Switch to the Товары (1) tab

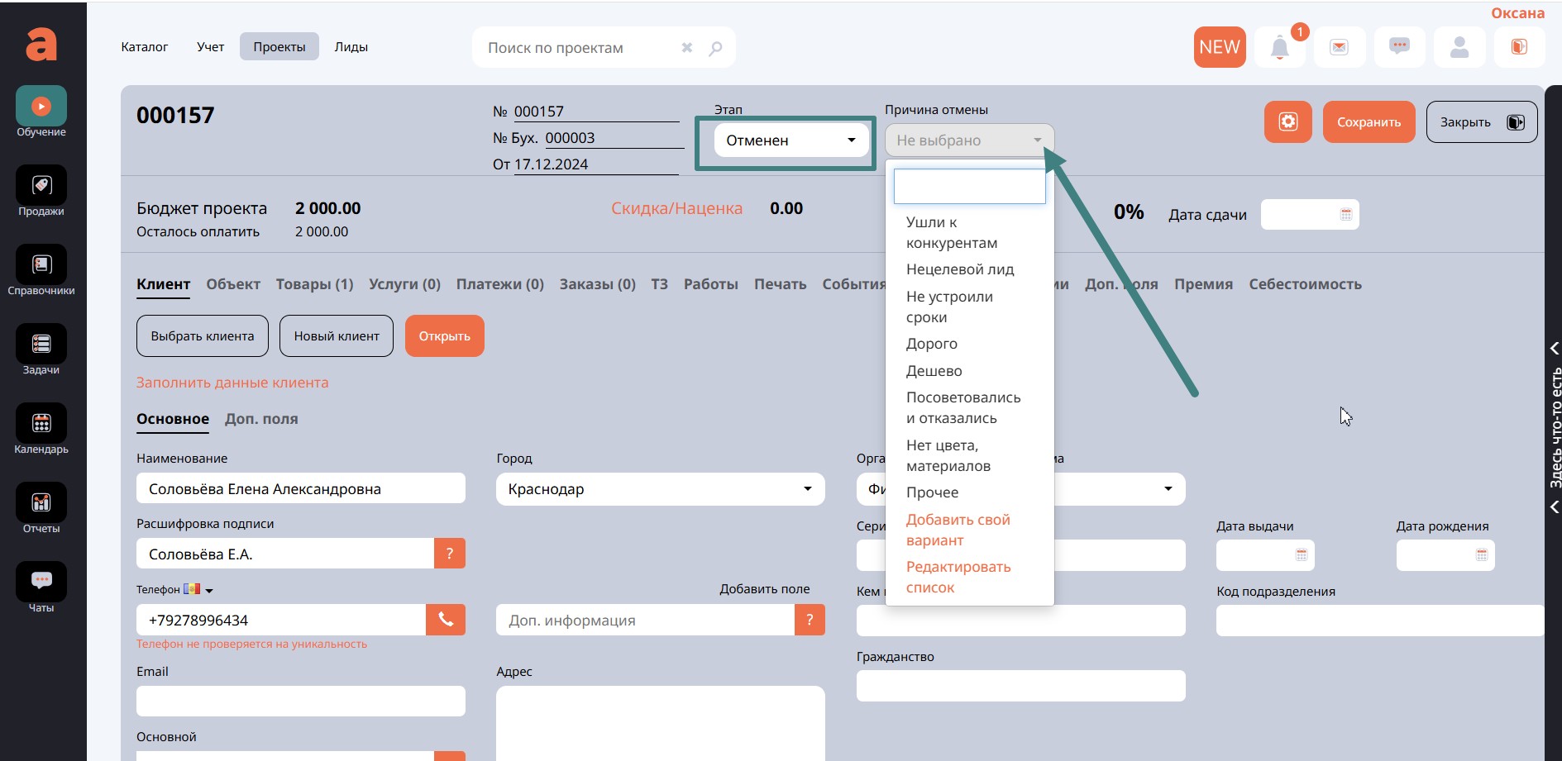click(x=314, y=284)
